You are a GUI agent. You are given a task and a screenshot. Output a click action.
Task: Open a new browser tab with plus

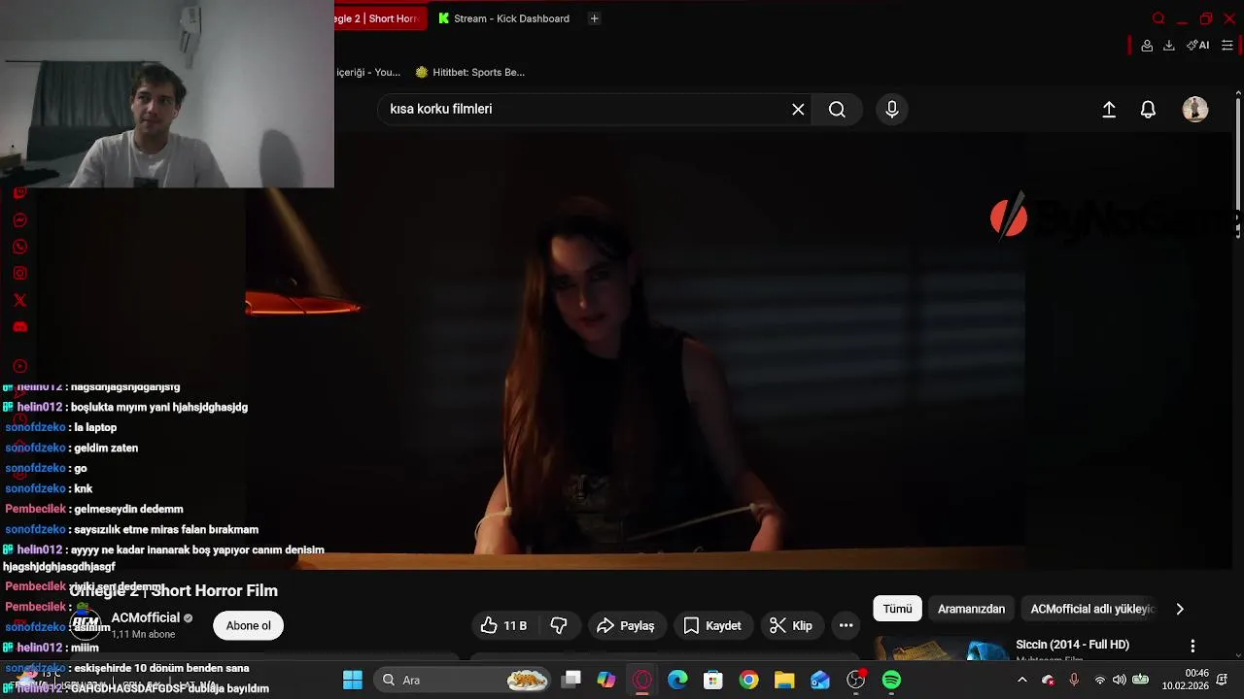[x=595, y=18]
